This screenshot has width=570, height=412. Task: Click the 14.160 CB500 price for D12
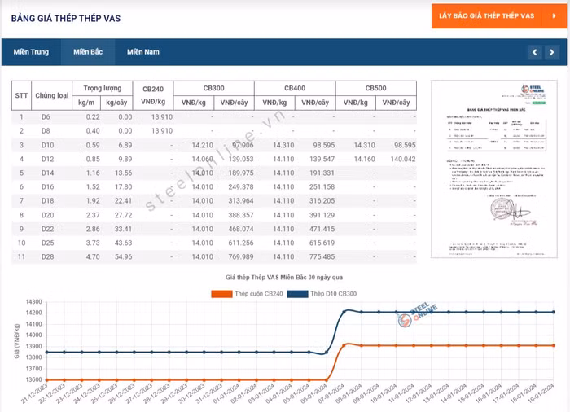[x=364, y=159]
